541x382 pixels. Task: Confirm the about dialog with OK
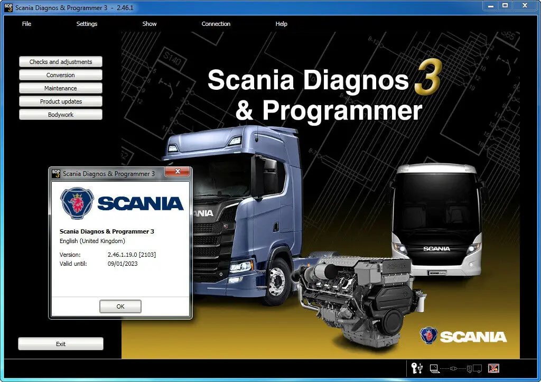coord(120,306)
